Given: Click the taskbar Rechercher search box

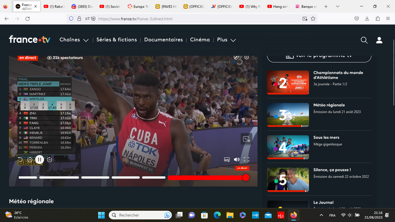Looking at the screenshot, I should pos(140,215).
